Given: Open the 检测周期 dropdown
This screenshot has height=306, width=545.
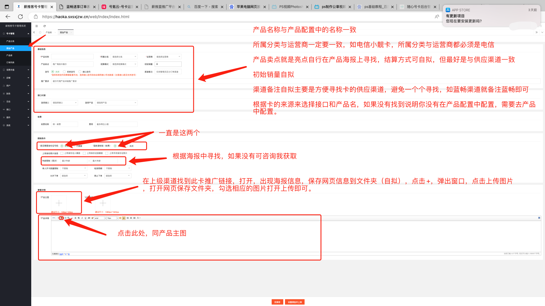Looking at the screenshot, I should (x=118, y=168).
